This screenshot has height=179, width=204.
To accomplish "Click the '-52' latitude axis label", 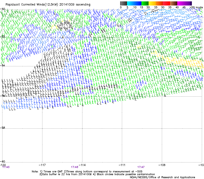I will coord(2,37).
